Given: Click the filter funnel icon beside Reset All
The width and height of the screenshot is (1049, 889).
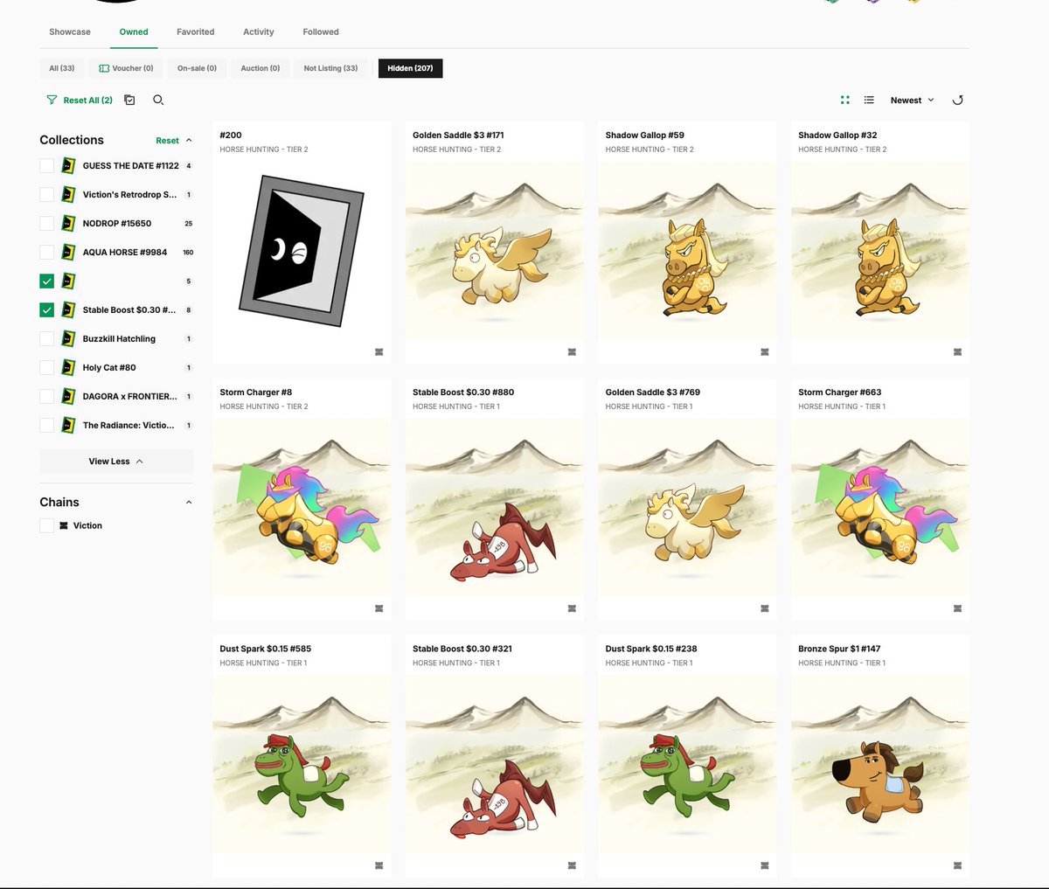Looking at the screenshot, I should (52, 101).
